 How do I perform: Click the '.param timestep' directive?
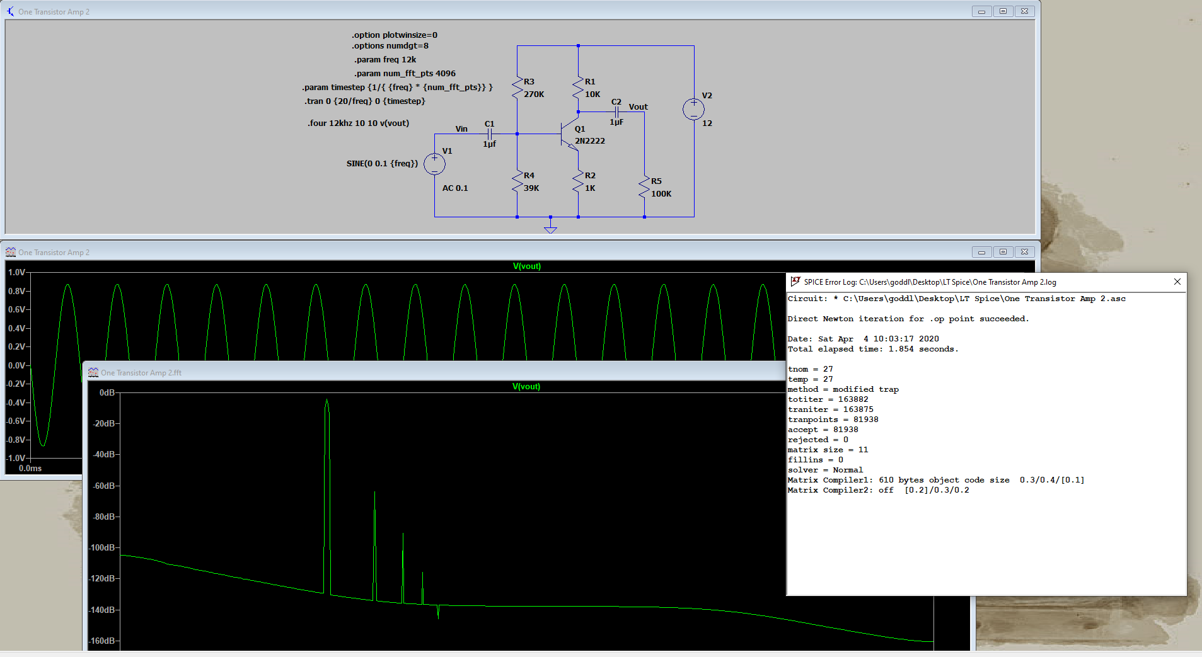click(x=397, y=88)
